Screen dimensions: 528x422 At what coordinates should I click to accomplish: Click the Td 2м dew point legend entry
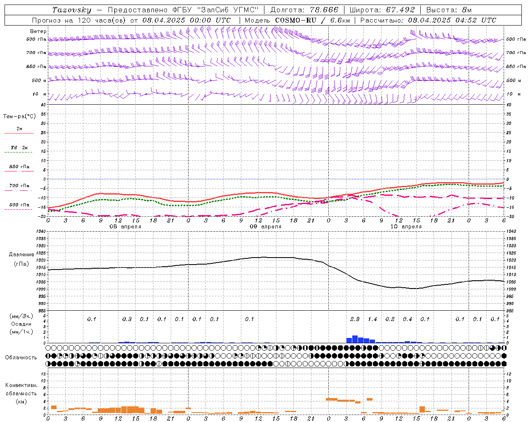coord(19,148)
